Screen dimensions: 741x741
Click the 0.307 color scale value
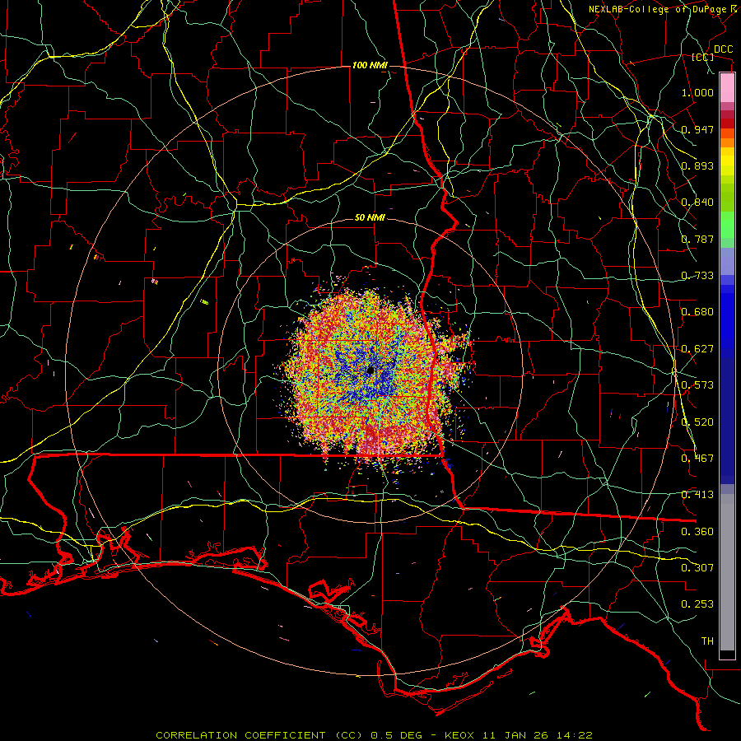(x=697, y=568)
